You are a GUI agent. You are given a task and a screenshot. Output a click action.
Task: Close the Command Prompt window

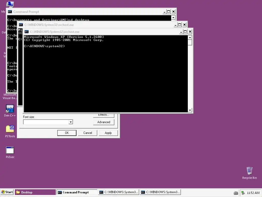click(173, 12)
